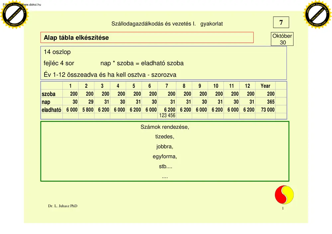
Task: Select the text 'Számok rendezése,'
Action: coord(165,127)
